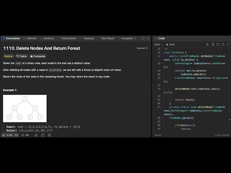Click the Code panel tab

pos(160,38)
